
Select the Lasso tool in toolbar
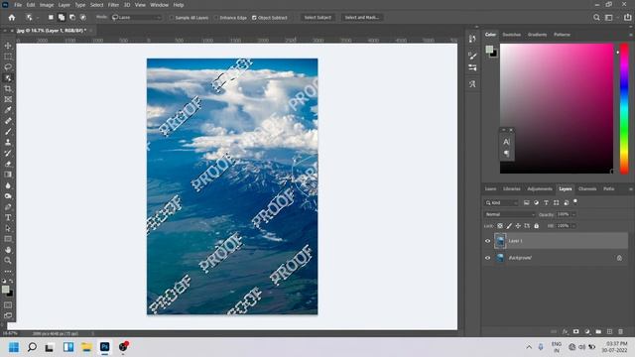(x=8, y=66)
